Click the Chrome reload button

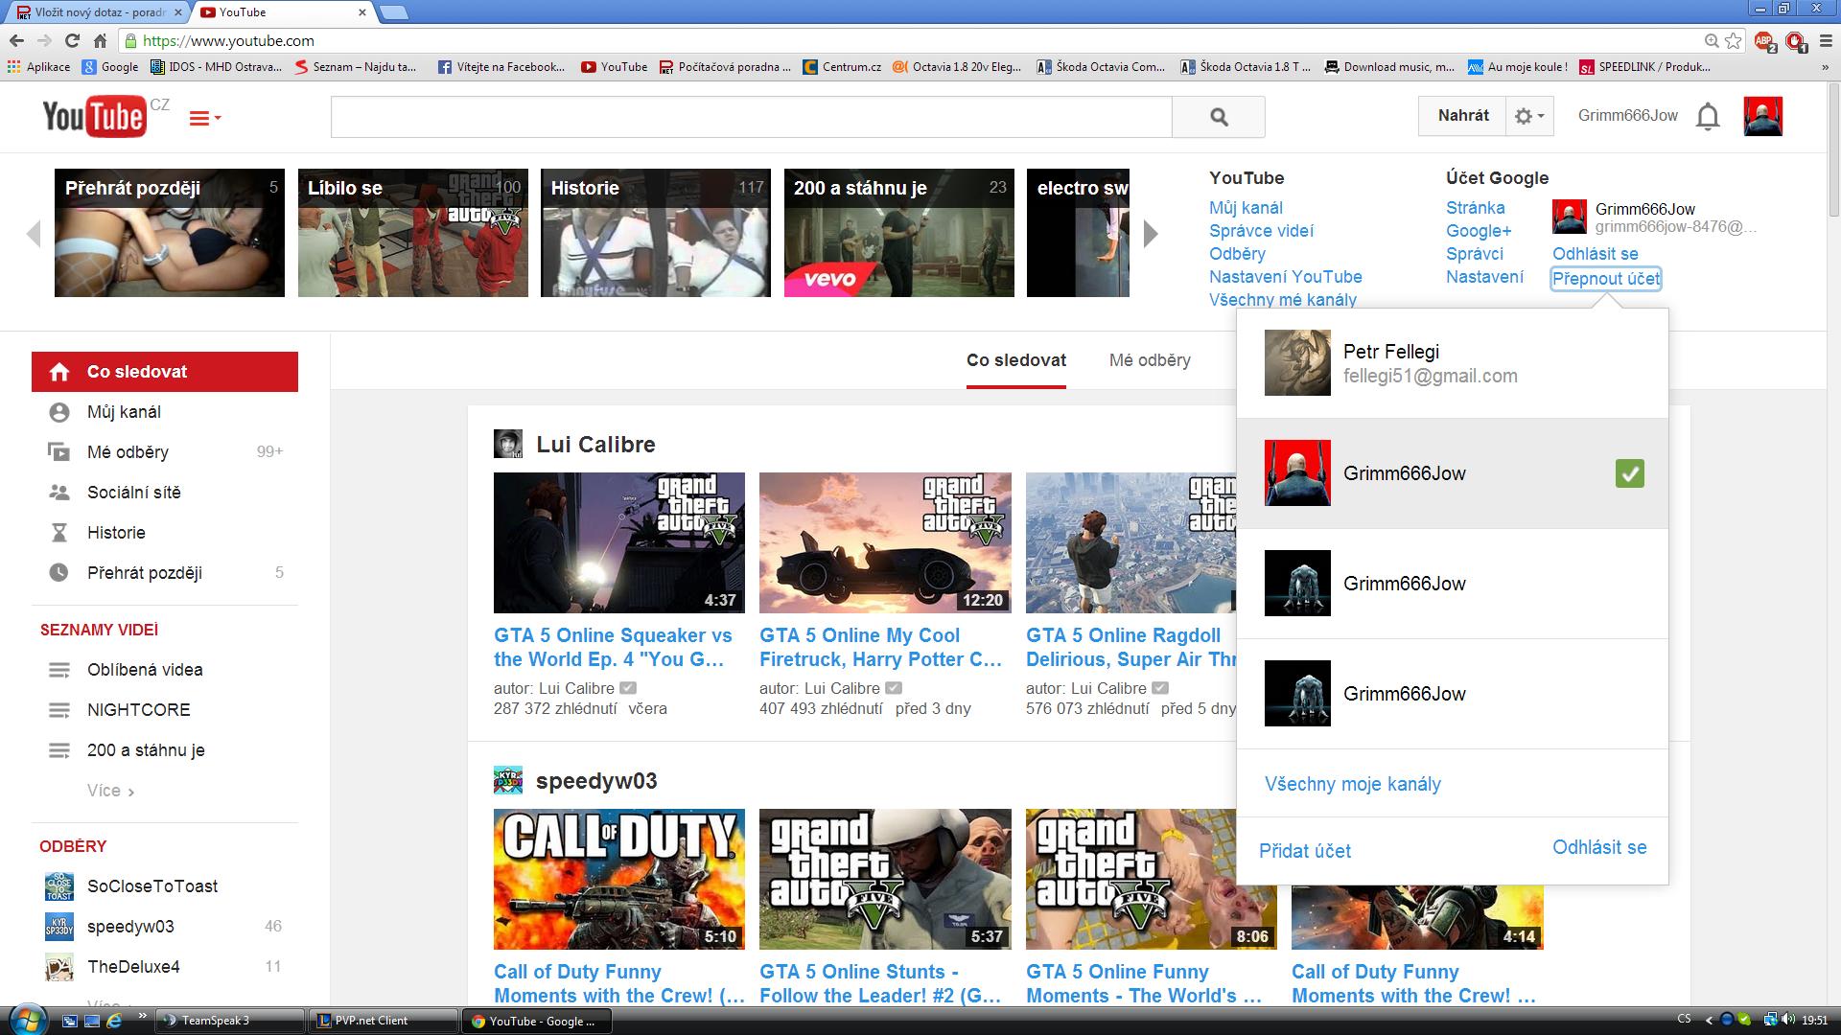72,40
